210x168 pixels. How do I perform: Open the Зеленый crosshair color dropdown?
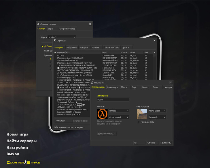click(x=157, y=117)
